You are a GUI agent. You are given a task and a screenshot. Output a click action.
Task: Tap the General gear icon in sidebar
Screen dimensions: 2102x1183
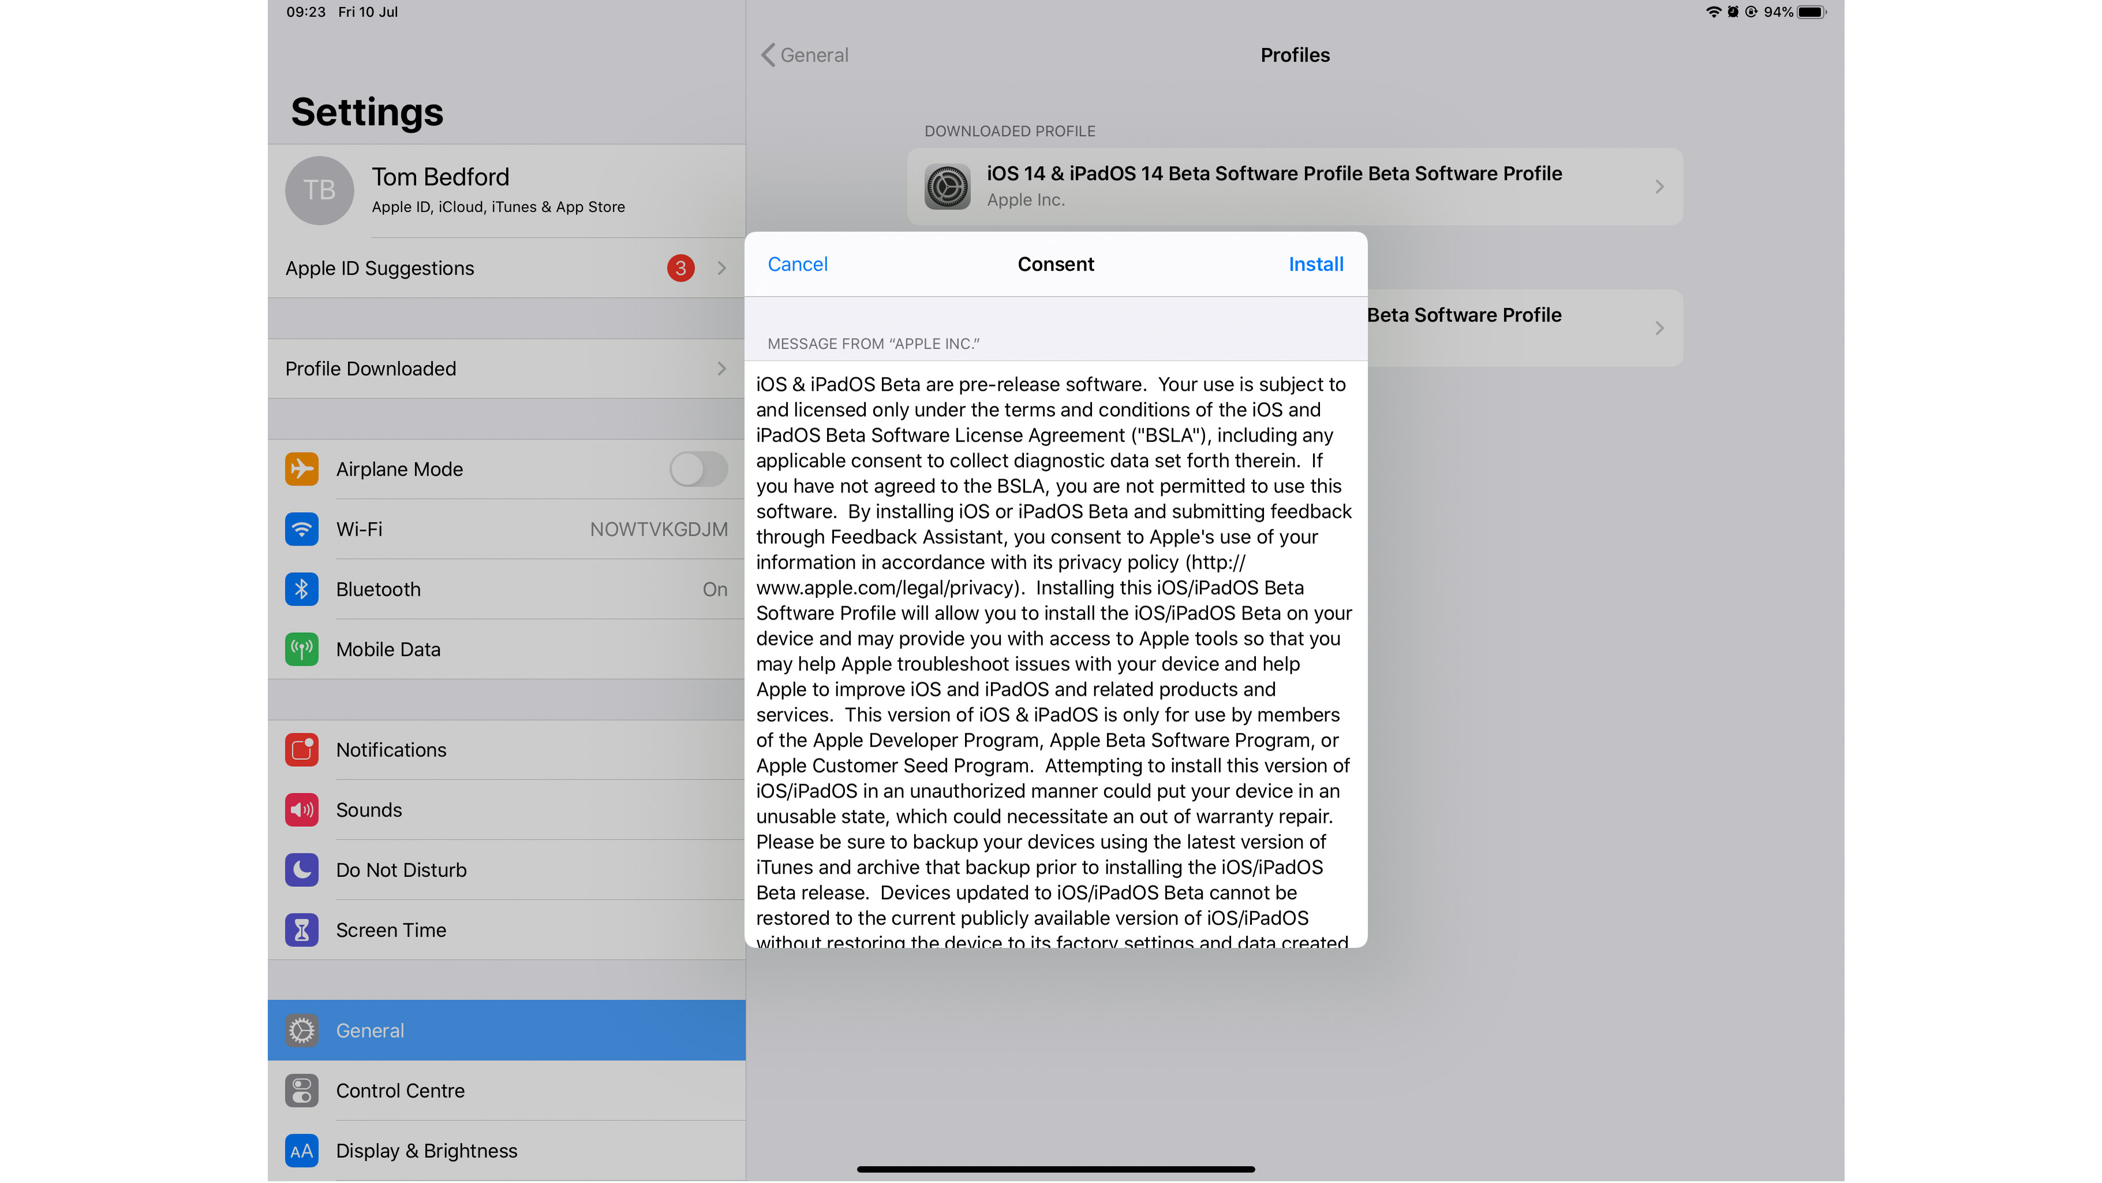coord(301,1031)
